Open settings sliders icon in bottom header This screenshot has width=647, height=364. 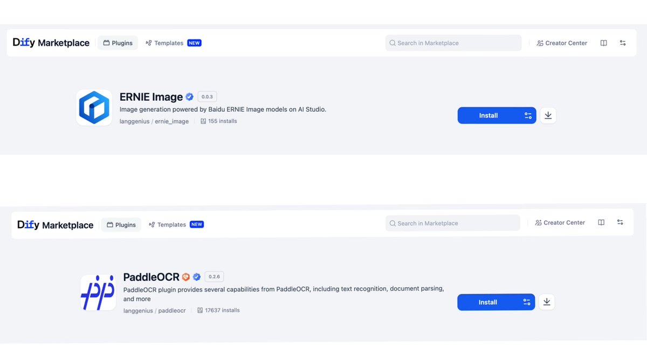pyautogui.click(x=620, y=223)
